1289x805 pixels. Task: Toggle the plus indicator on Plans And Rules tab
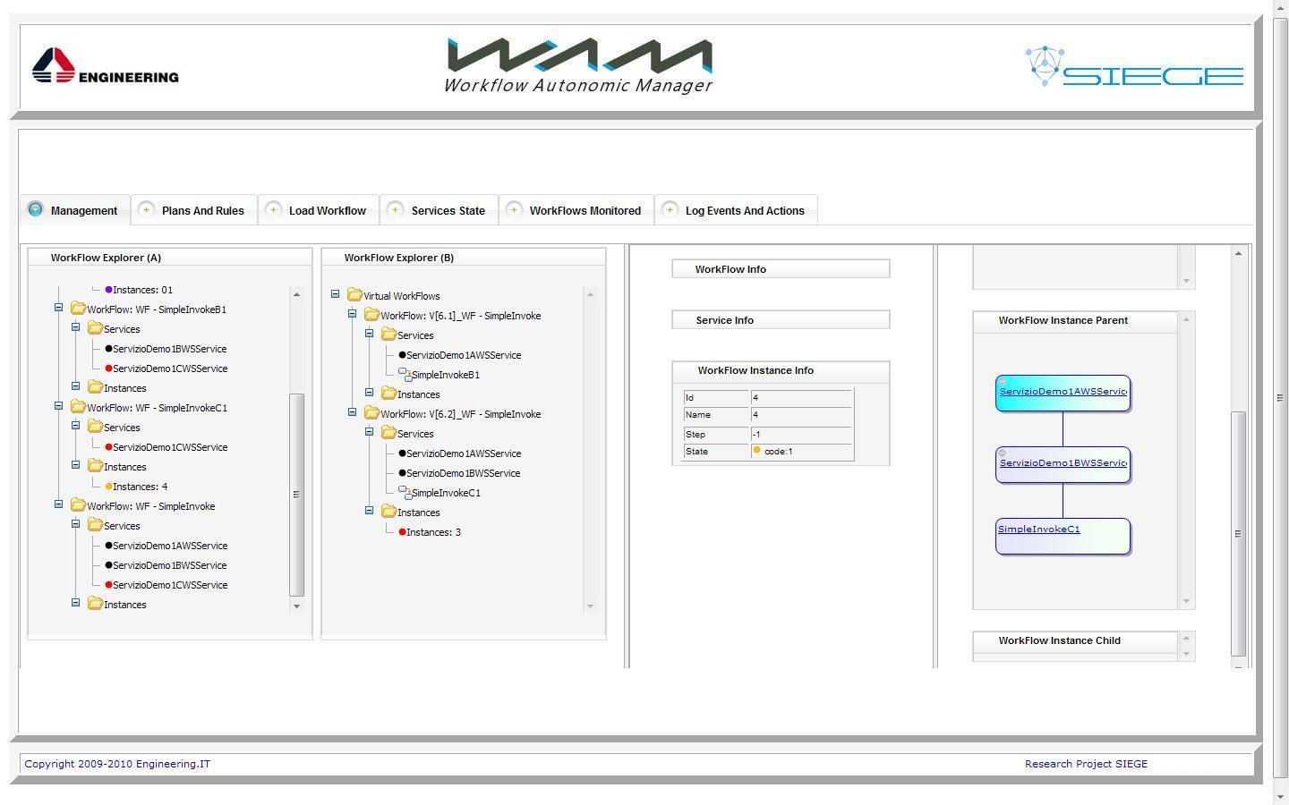(146, 209)
